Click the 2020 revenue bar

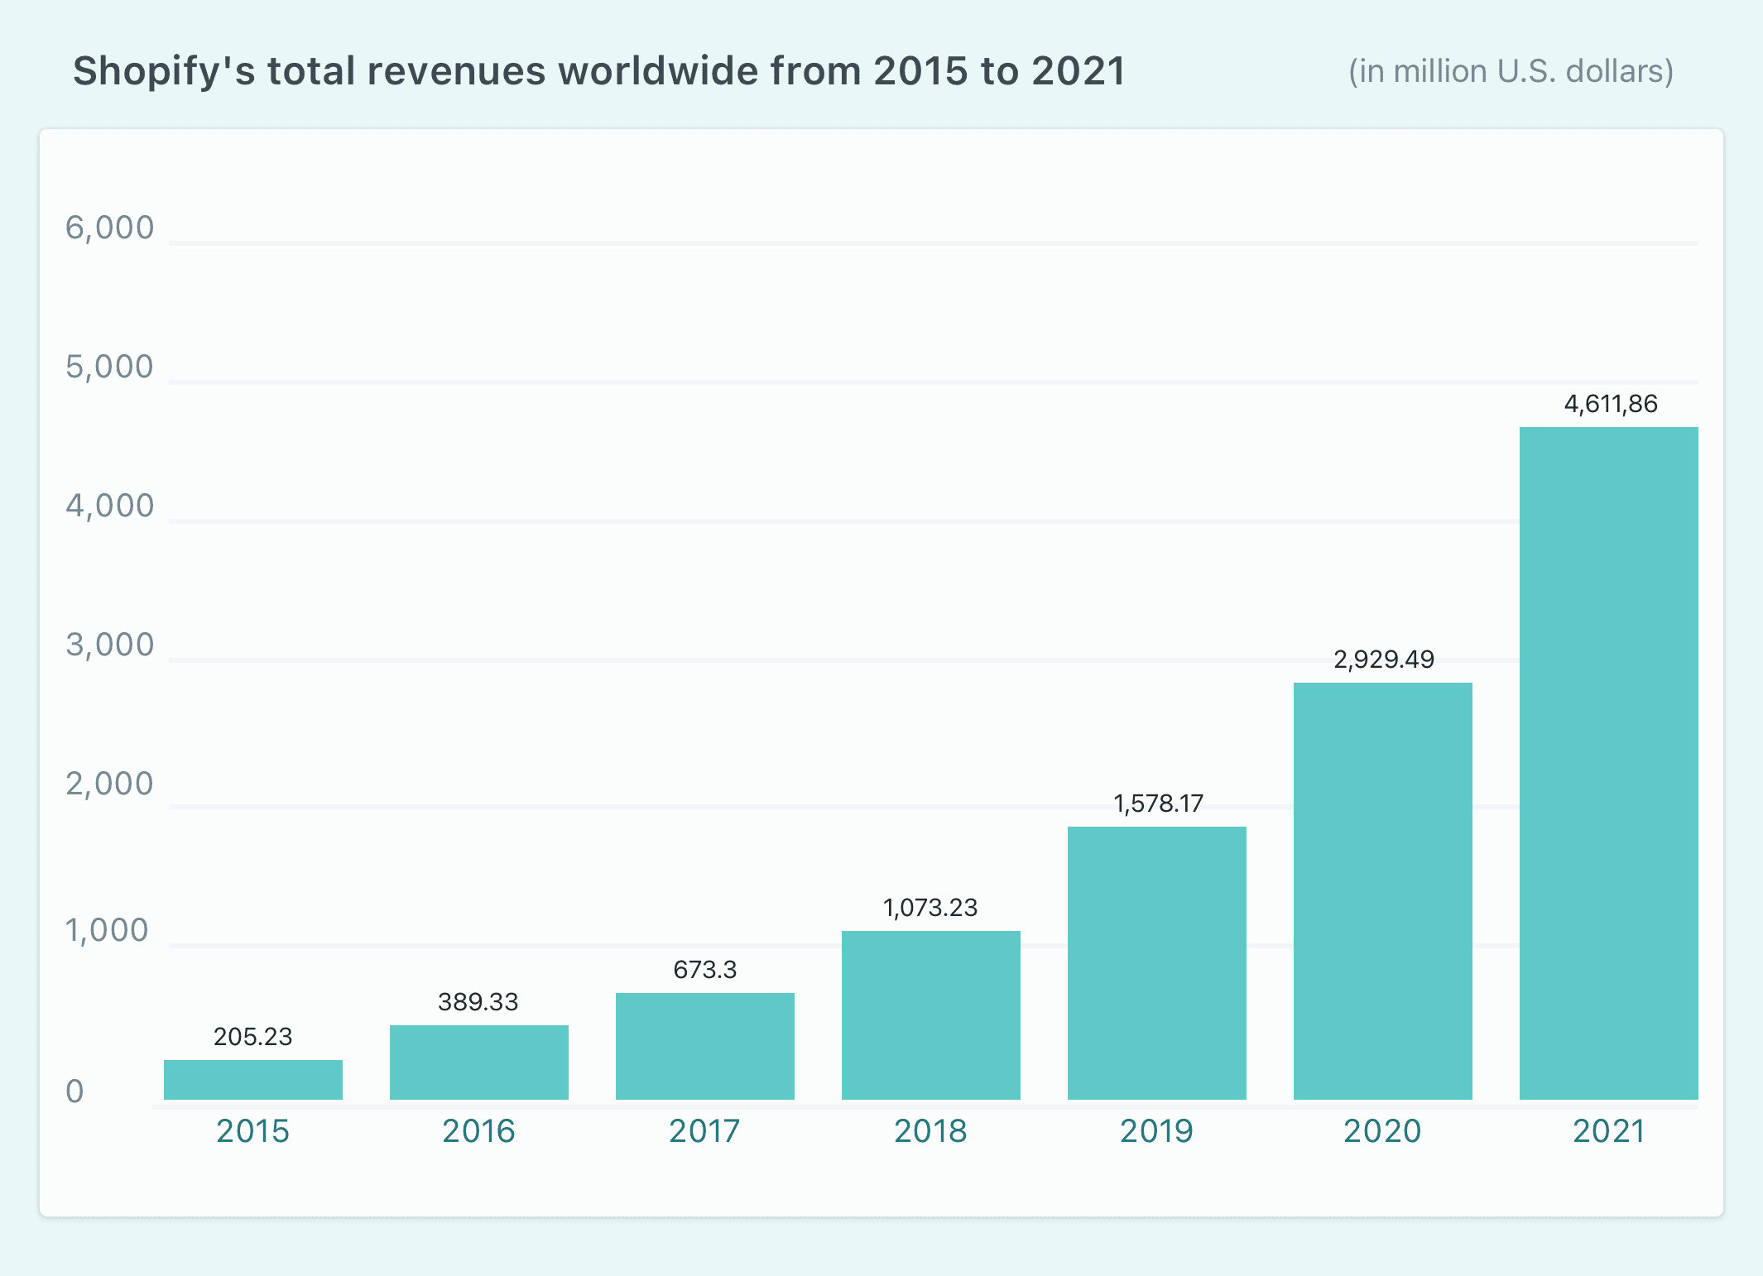pyautogui.click(x=1382, y=890)
